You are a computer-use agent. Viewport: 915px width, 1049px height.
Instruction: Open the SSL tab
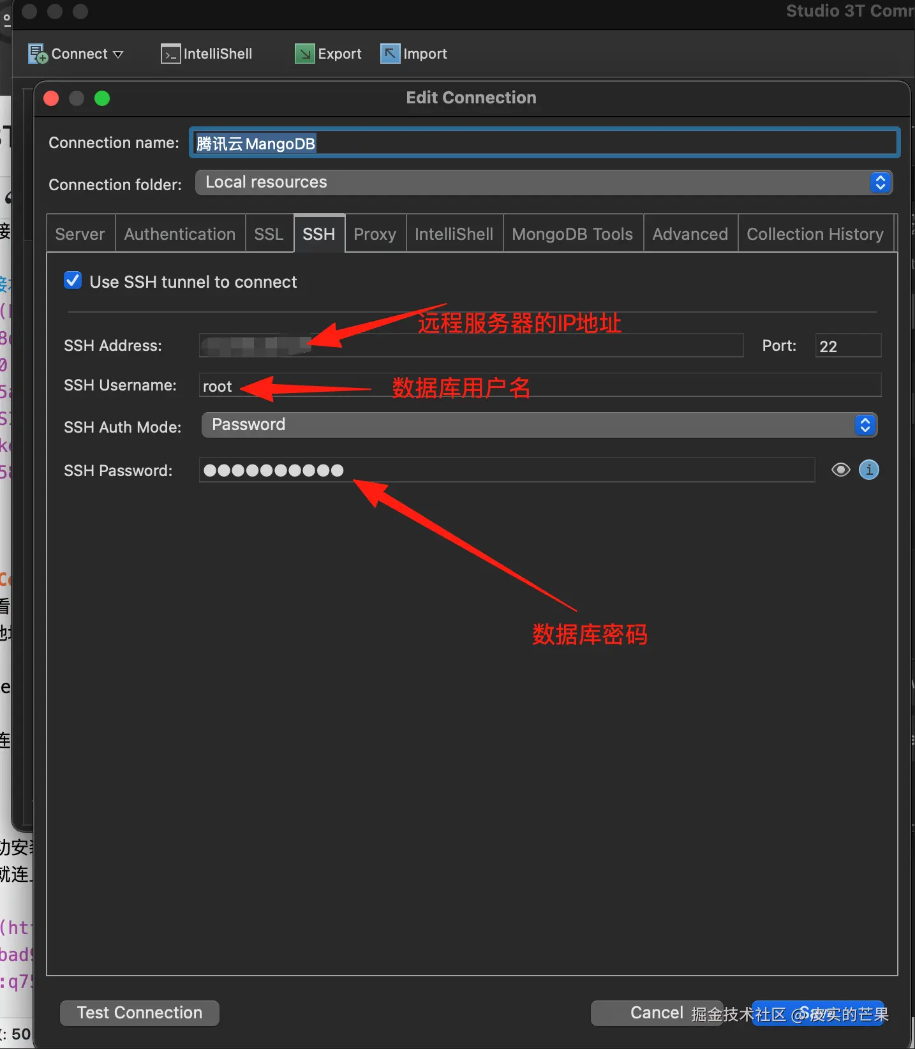pos(269,234)
